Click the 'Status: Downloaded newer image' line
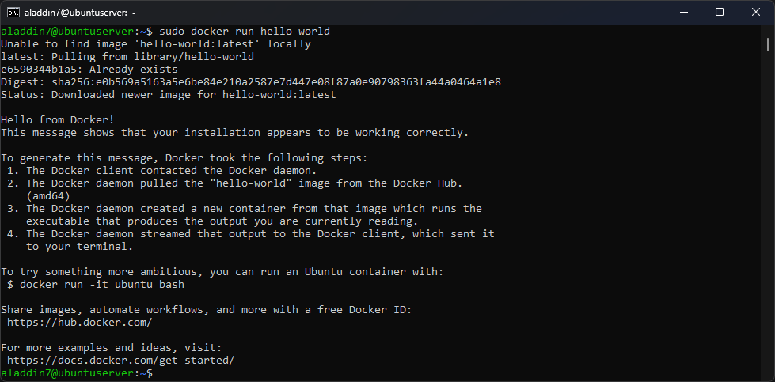Image resolution: width=775 pixels, height=382 pixels. tap(169, 95)
